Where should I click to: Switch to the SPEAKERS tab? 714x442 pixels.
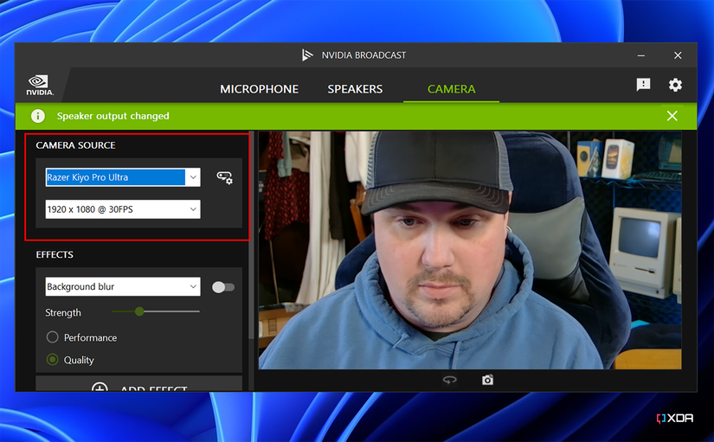tap(355, 89)
